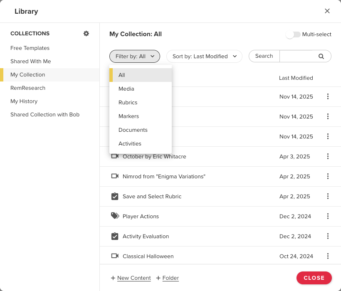The image size is (341, 291).
Task: Click the tag icon beside Player Actions
Action: (x=115, y=216)
